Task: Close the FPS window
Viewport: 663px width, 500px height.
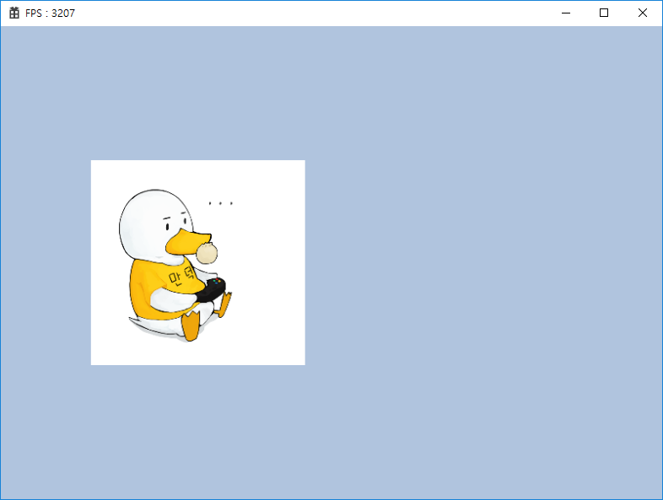Action: pyautogui.click(x=642, y=13)
